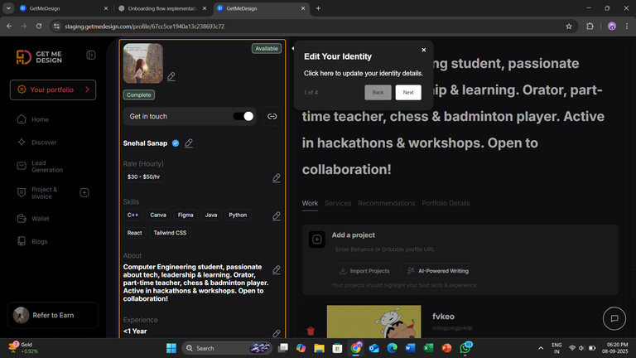Screen dimensions: 636x358
Task: Go to Home in the sidebar
Action: point(40,119)
